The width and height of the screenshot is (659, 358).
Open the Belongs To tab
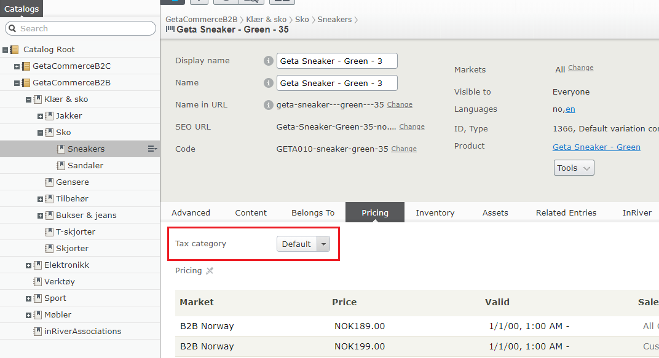(313, 213)
